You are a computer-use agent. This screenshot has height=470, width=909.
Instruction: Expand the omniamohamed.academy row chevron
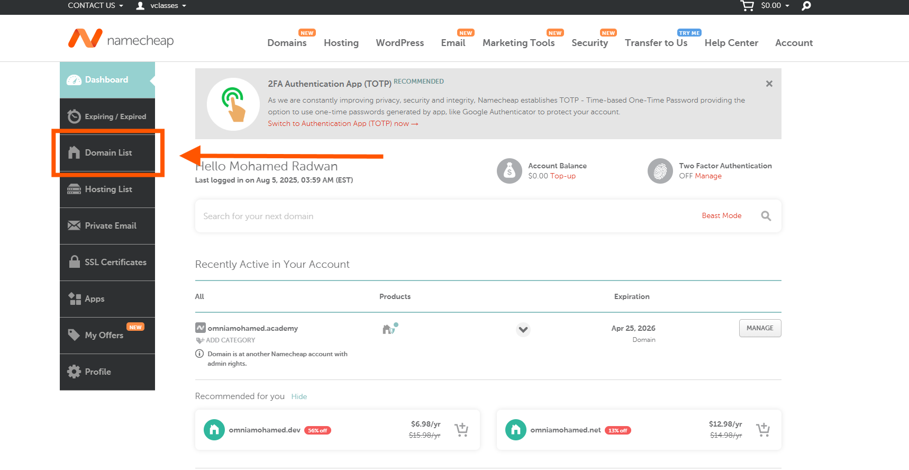point(523,330)
